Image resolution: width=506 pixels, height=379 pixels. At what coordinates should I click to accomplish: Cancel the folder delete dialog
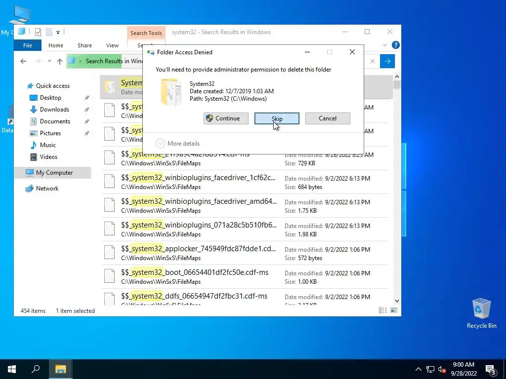(328, 118)
